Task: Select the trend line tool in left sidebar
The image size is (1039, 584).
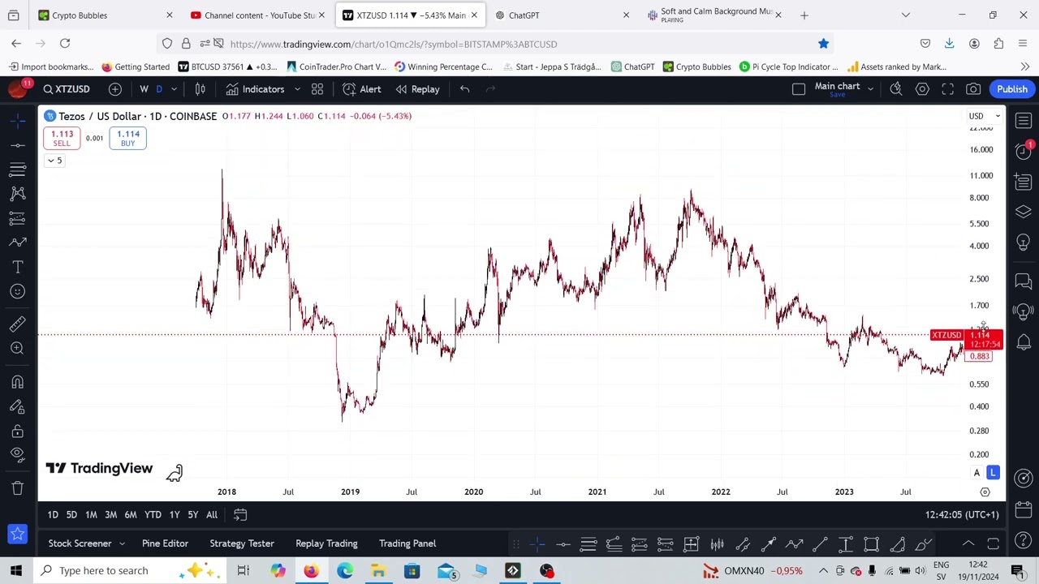Action: point(18,145)
